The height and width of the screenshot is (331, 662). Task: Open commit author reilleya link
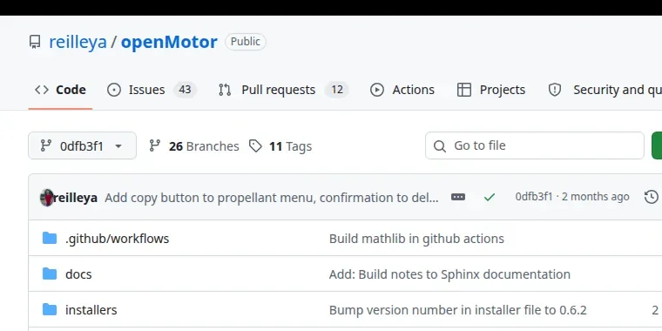point(76,198)
